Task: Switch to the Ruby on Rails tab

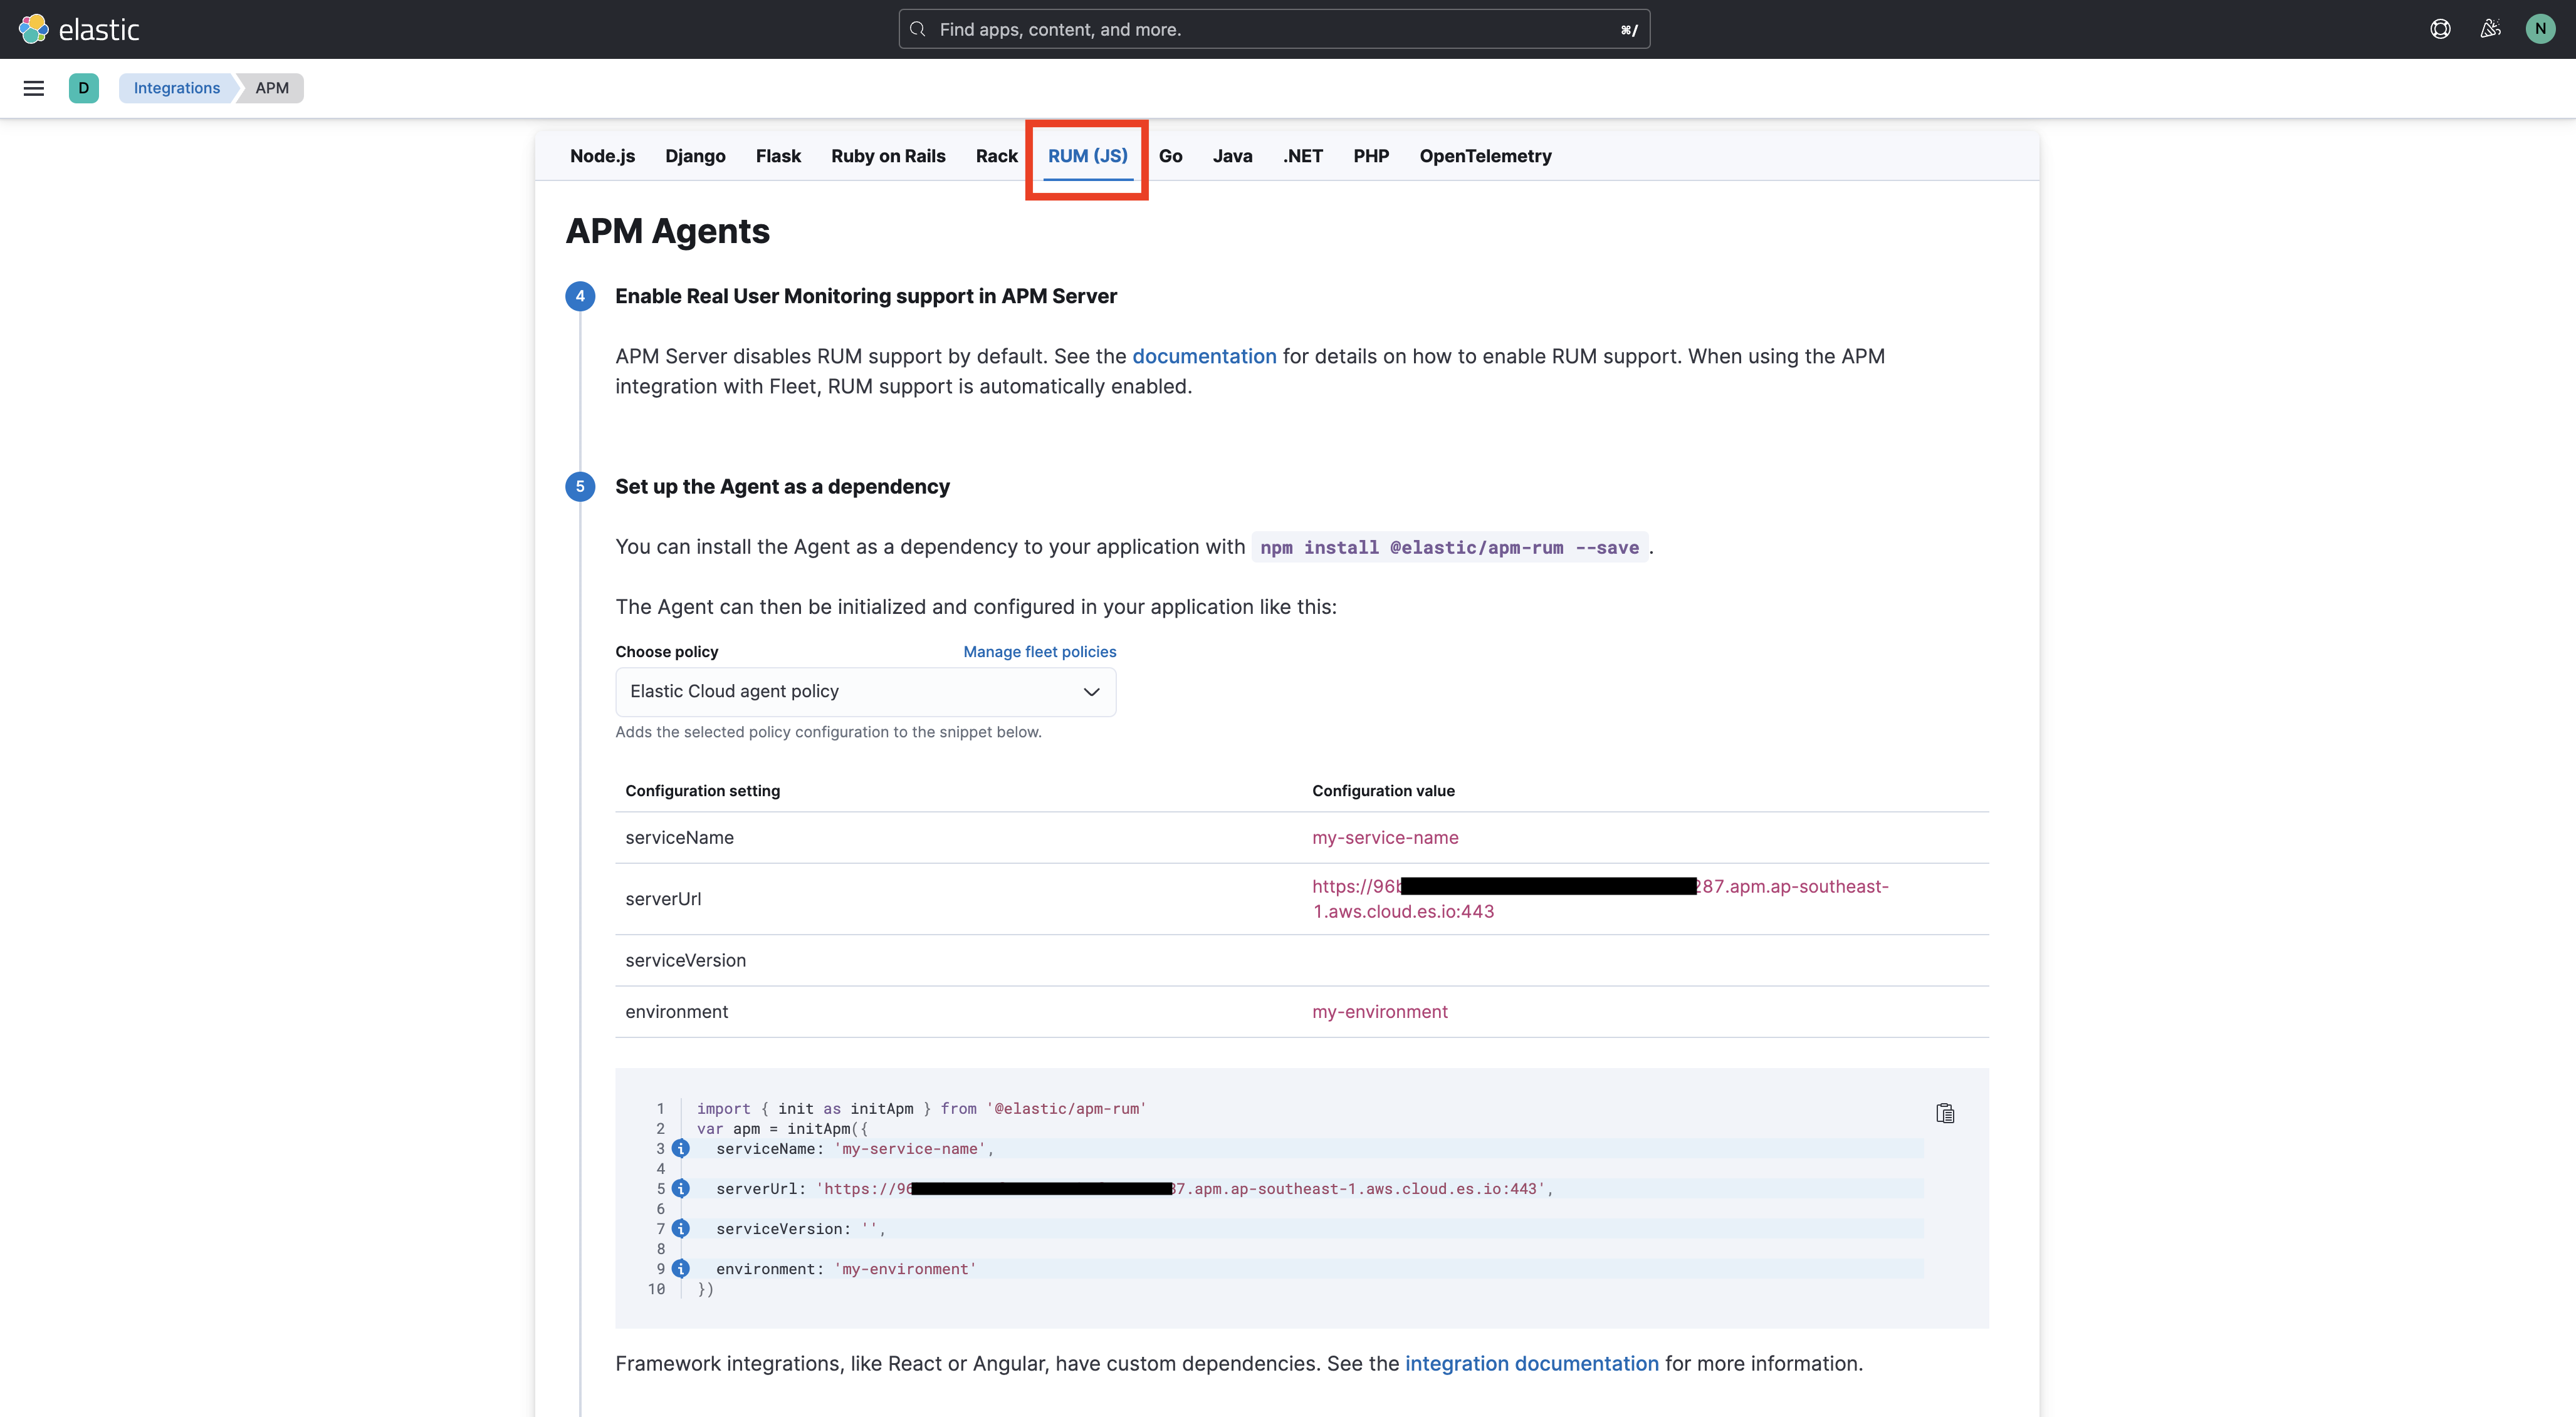Action: [x=888, y=156]
